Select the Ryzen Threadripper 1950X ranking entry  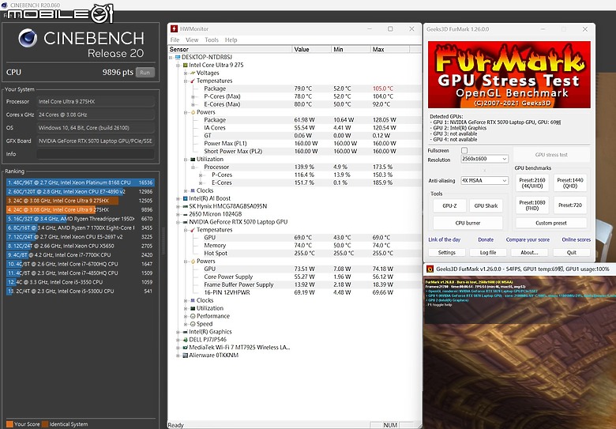tap(80, 219)
